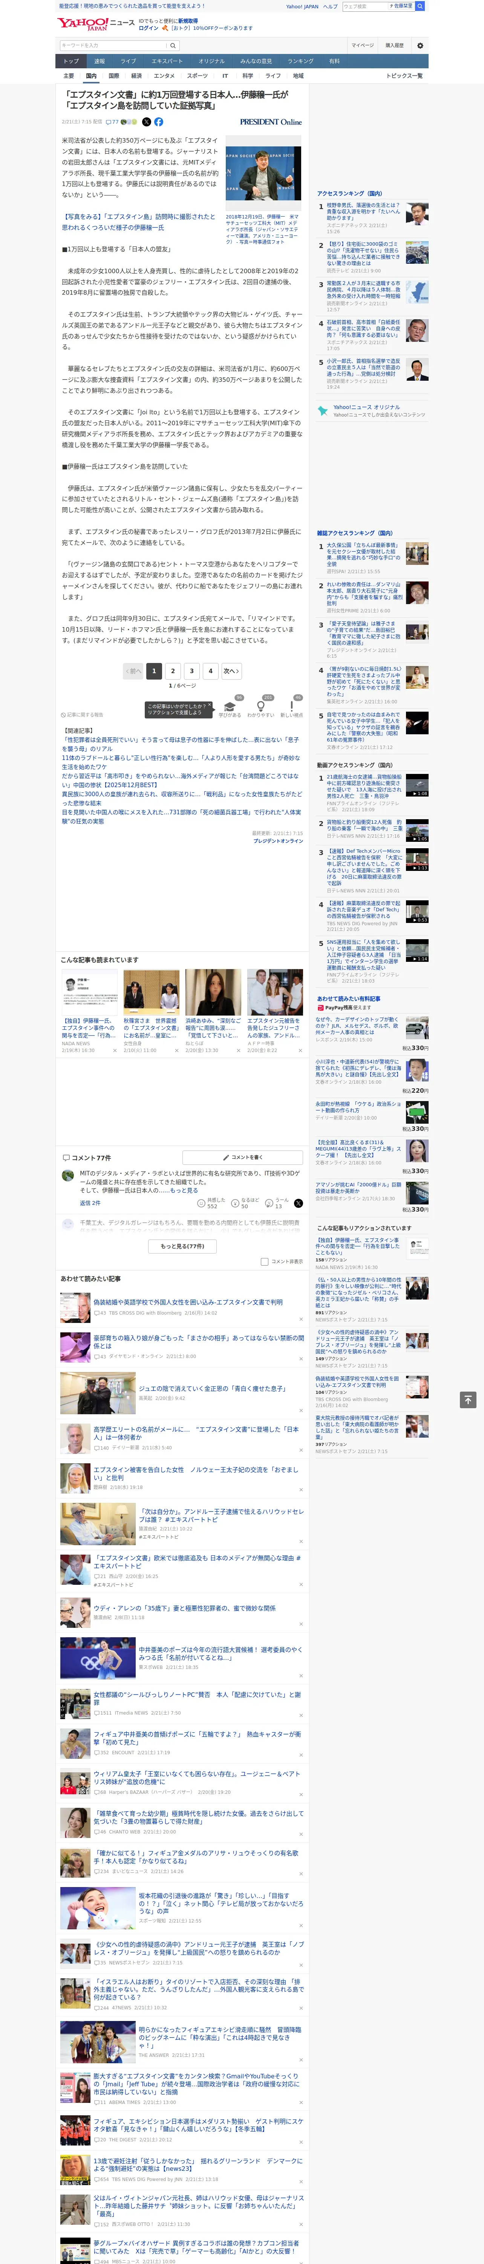Image resolution: width=484 pixels, height=2264 pixels.
Task: Click the top web search button
Action: point(420,6)
